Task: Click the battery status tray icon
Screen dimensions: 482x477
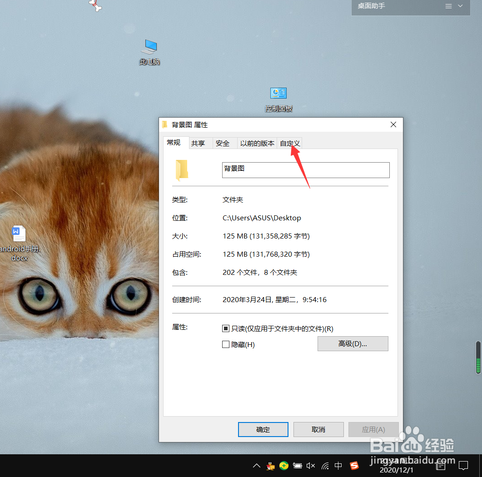Action: [297, 466]
